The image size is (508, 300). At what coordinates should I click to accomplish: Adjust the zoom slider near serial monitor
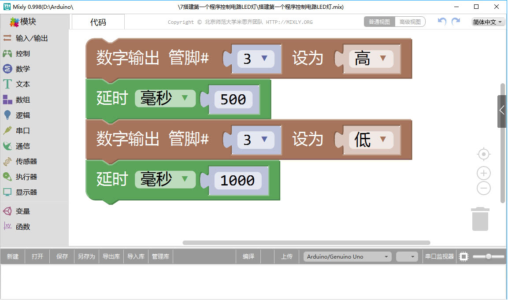point(489,256)
